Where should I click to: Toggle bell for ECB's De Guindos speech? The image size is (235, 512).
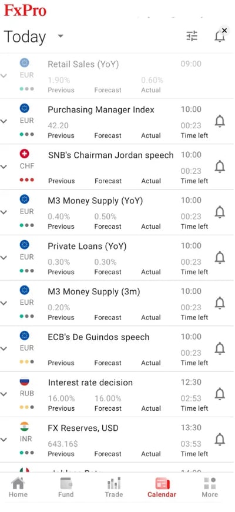click(x=220, y=349)
